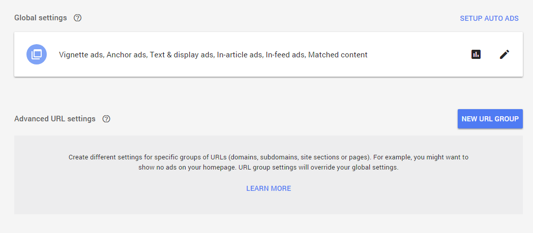
Task: Select the "Vignette ads" text in the list
Action: (x=81, y=55)
